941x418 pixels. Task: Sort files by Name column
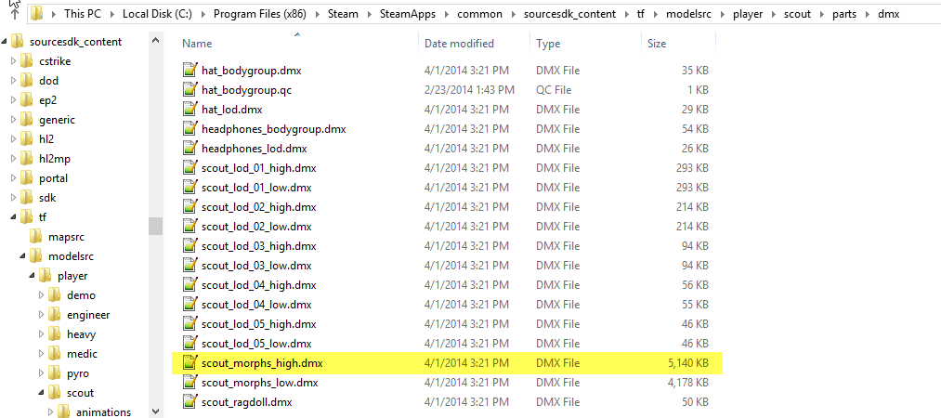coord(197,43)
